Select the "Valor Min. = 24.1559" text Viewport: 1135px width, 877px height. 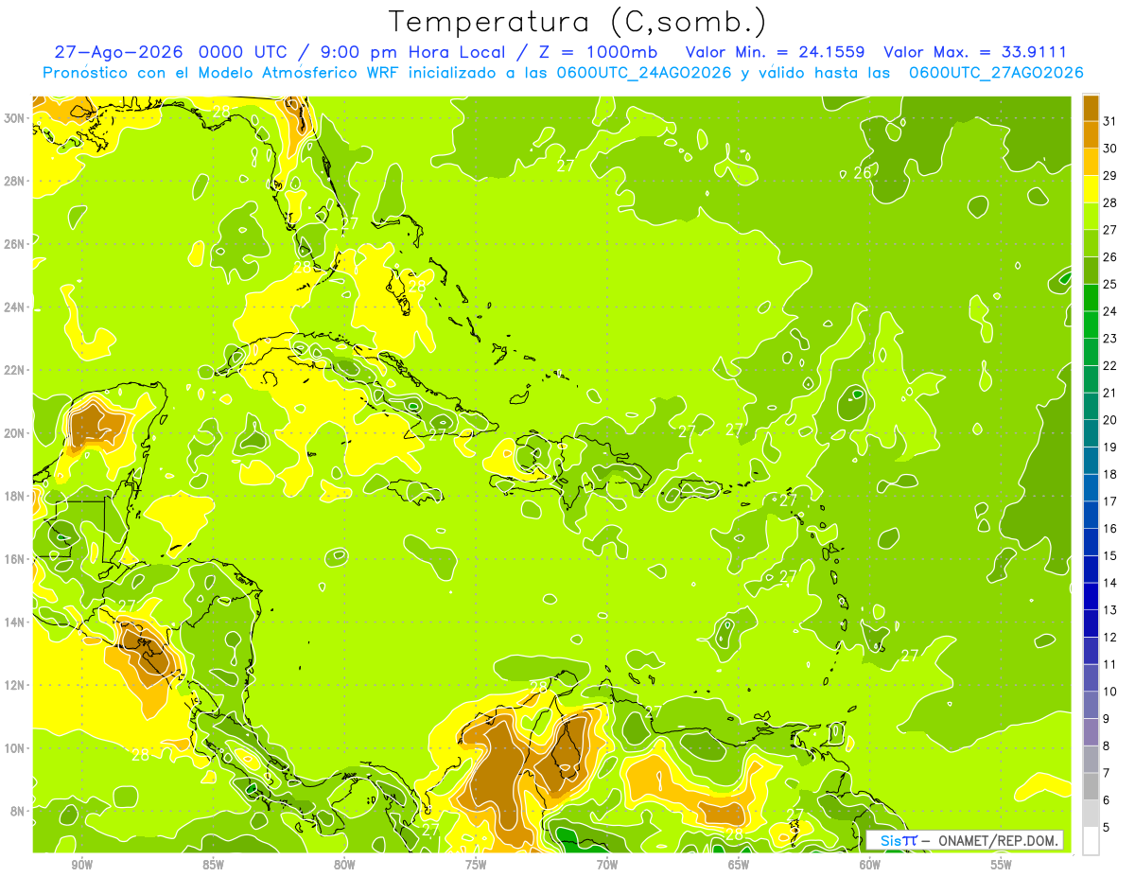(x=775, y=52)
